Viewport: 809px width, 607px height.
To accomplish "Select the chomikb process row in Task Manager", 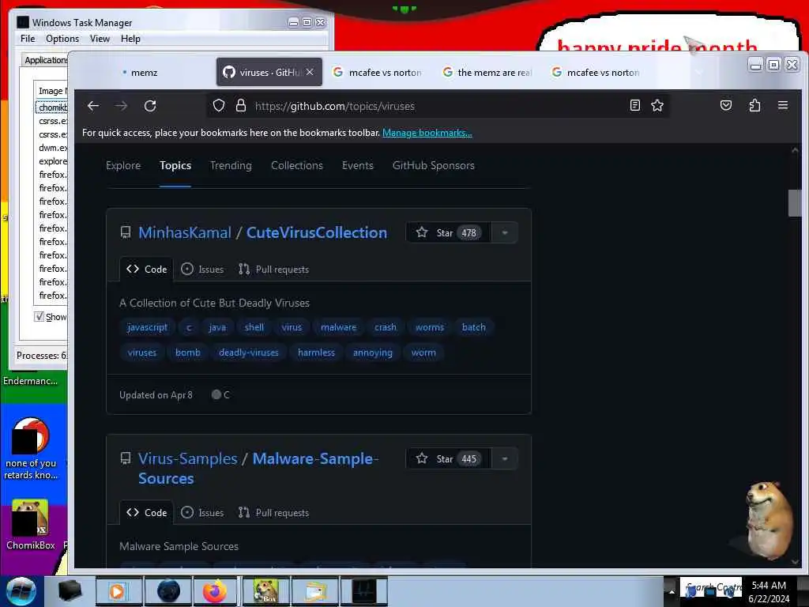I will click(51, 107).
